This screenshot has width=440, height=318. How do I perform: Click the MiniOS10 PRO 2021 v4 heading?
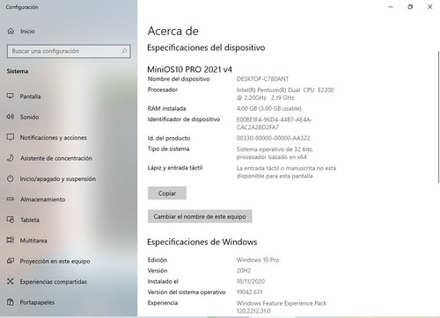[x=189, y=69]
